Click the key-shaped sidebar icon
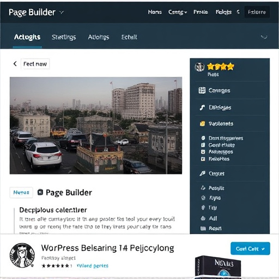This screenshot has width=279, height=279. (202, 173)
